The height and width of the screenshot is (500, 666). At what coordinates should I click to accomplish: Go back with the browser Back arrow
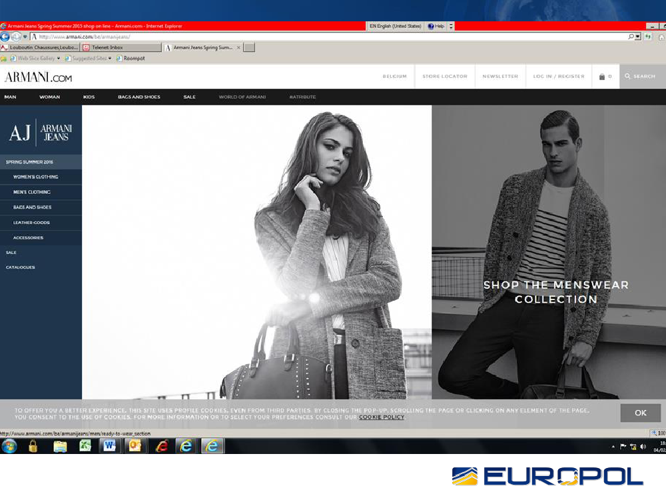coord(5,37)
